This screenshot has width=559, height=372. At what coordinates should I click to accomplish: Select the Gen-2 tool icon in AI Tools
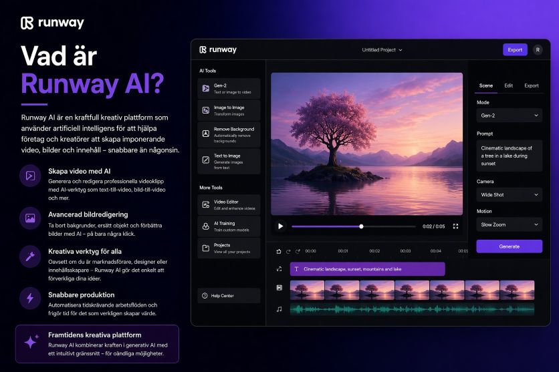tap(206, 88)
